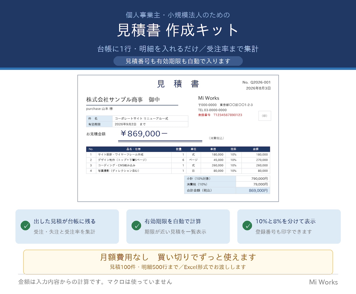This screenshot has width=356, height=294.
Task: Click the 合計金額（税込） label
Action: pos(210,190)
